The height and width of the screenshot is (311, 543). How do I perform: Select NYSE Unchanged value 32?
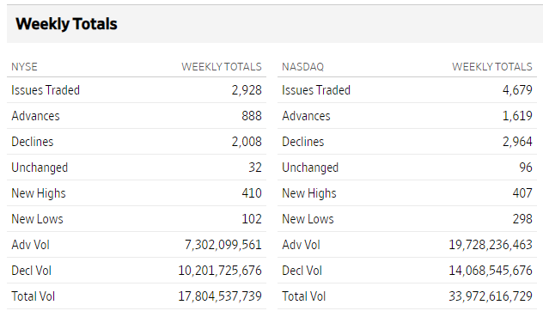(255, 168)
